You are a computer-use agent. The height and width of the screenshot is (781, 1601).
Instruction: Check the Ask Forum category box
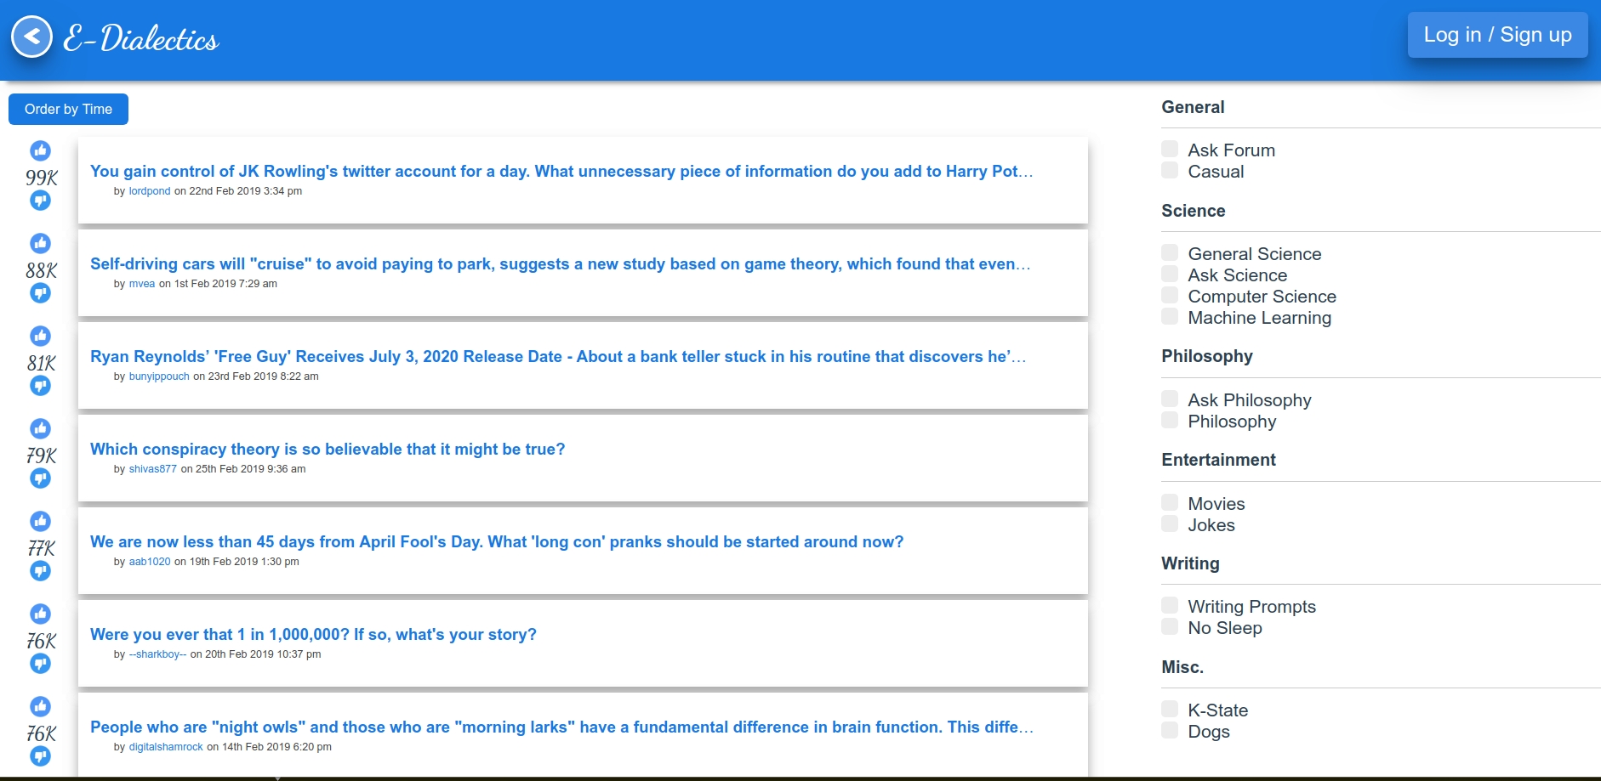(x=1170, y=149)
